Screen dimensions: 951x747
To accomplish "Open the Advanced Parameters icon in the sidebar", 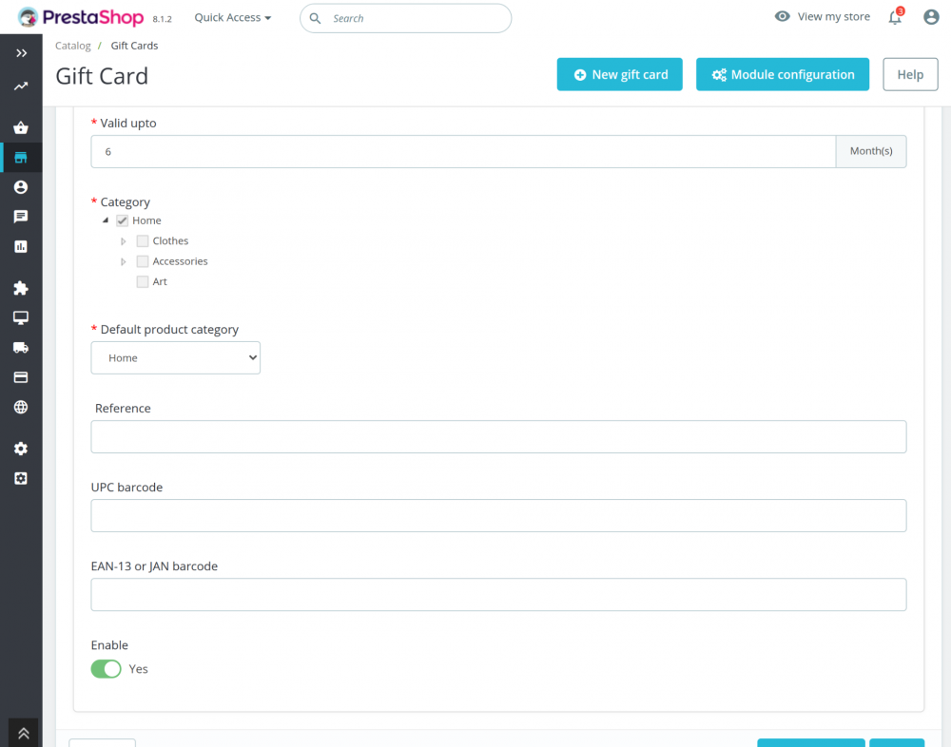I will (x=21, y=478).
